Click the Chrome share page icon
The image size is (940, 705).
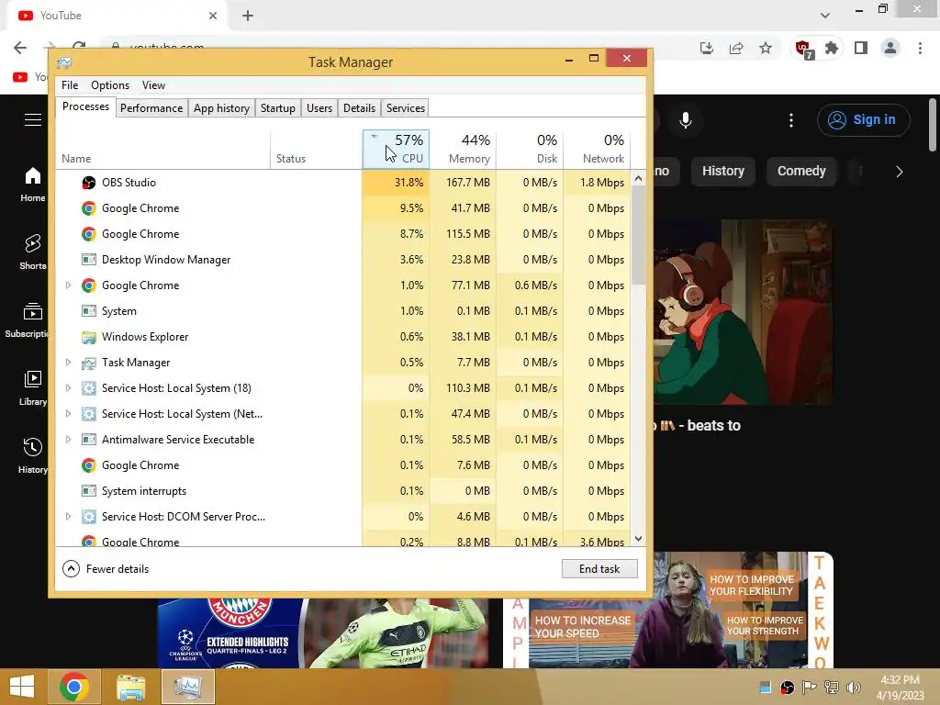tap(736, 48)
